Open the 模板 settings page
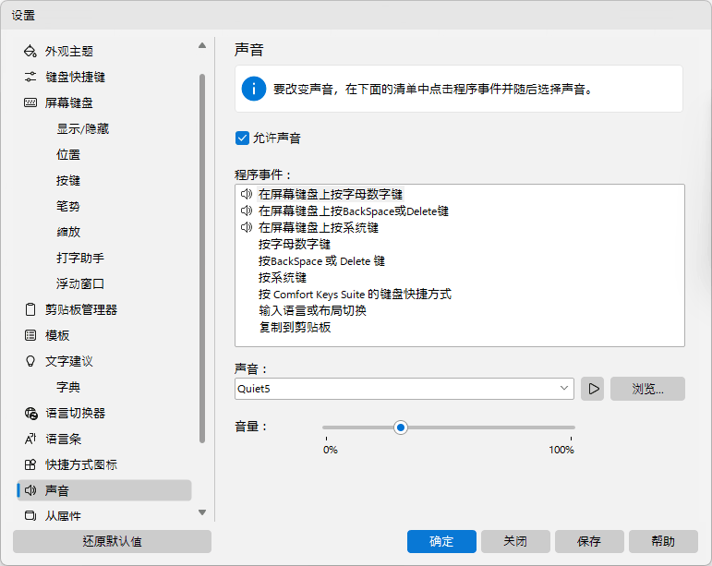This screenshot has height=566, width=712. click(x=57, y=335)
